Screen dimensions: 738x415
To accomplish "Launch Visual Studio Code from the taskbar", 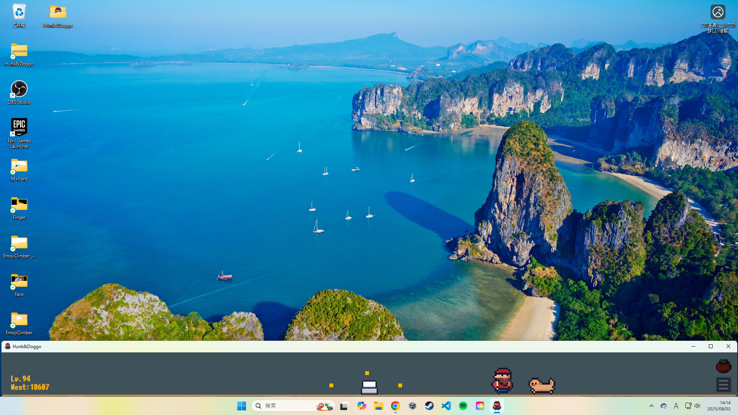I will pos(446,405).
